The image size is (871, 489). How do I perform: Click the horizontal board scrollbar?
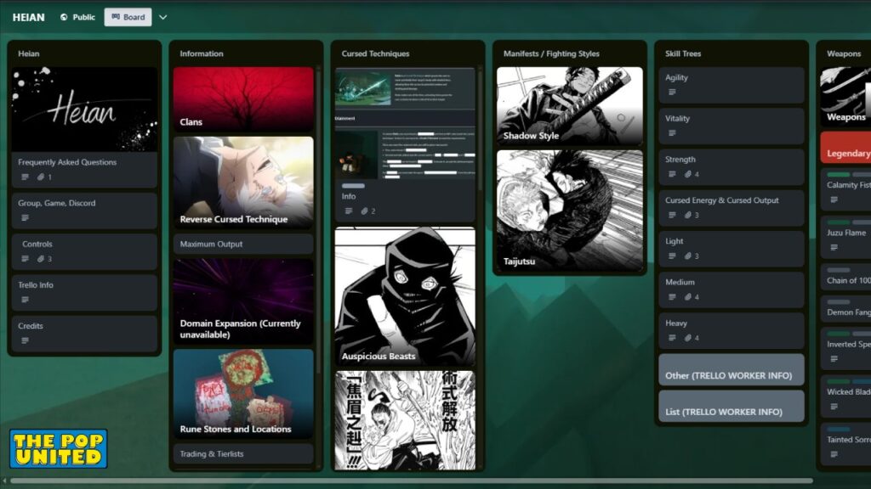point(411,481)
